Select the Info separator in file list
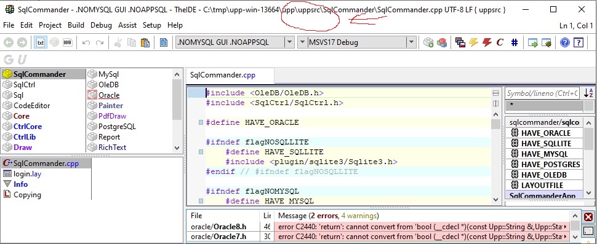 [x=46, y=184]
